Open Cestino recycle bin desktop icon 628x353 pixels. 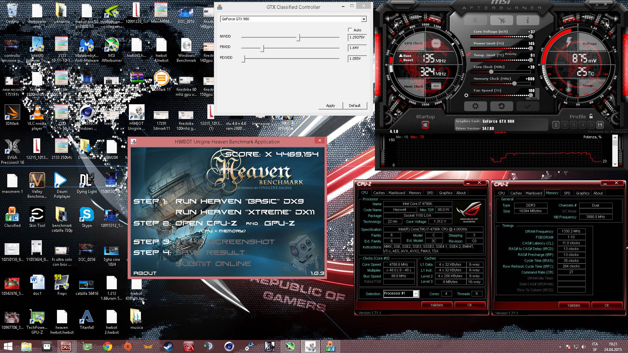coord(12,13)
